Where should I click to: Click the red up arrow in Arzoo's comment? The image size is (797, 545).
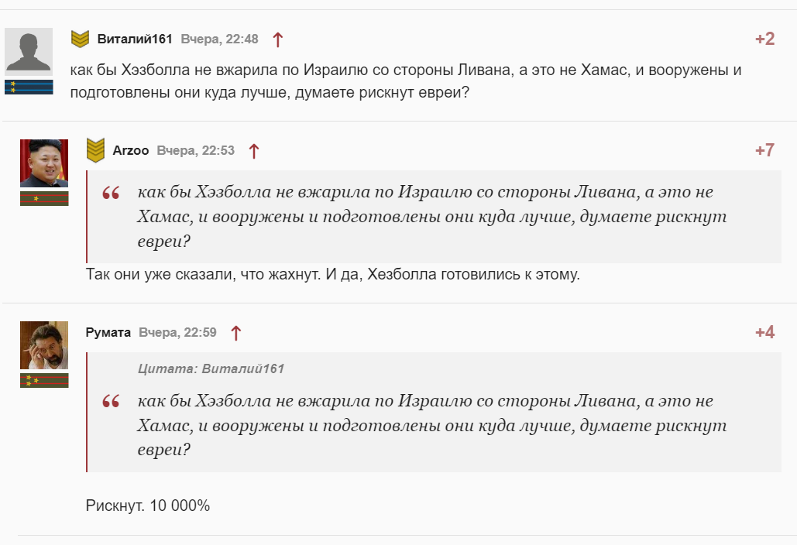point(254,151)
